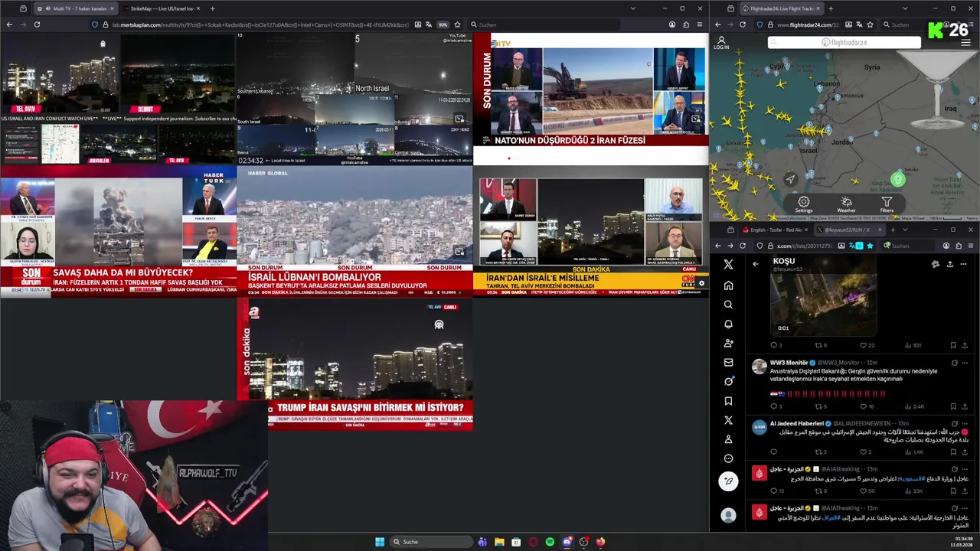Open Windows Start button
This screenshot has width=980, height=551.
tap(380, 542)
